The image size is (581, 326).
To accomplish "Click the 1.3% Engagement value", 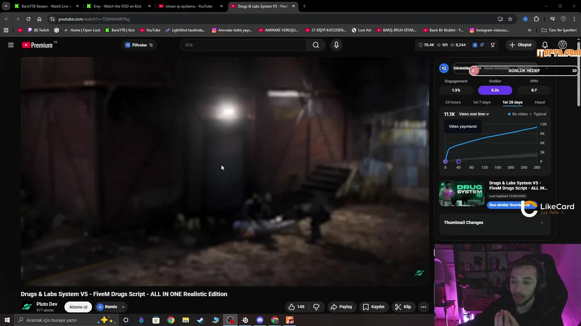I will [456, 90].
